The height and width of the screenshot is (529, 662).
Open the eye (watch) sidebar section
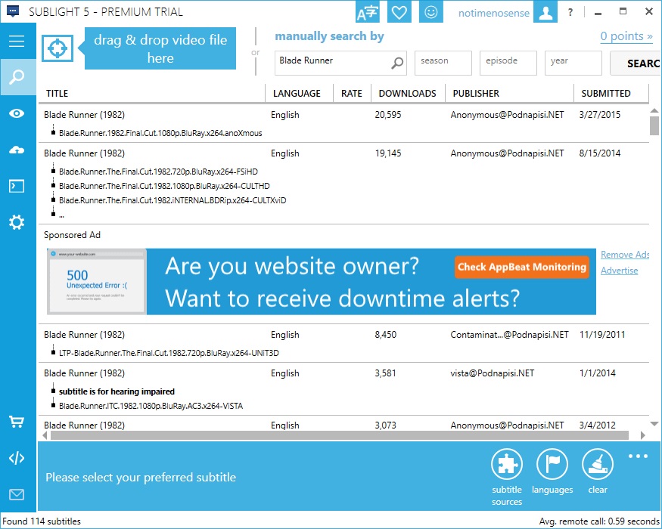click(17, 113)
